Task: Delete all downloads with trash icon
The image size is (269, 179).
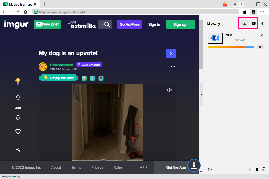Action: (264, 169)
